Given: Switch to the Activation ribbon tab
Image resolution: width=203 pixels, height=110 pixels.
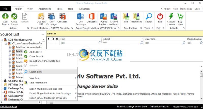Looking at the screenshot, I should point(84,9).
